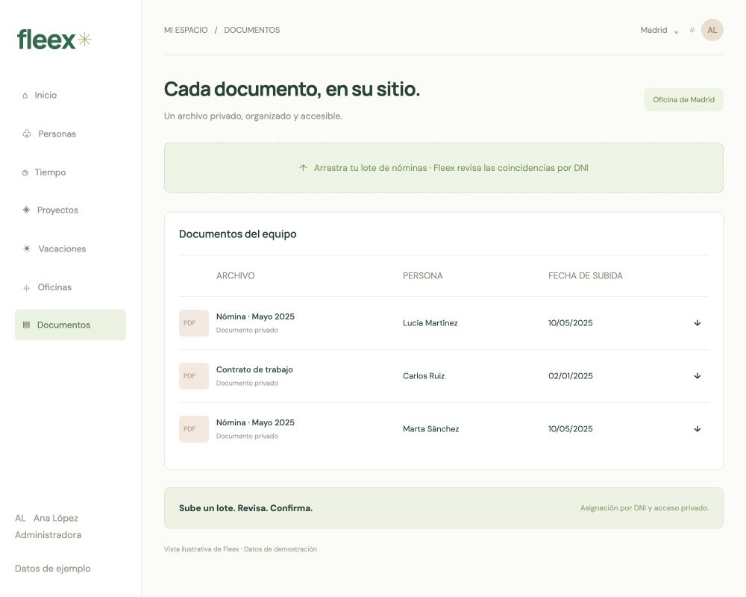
Task: Click Datos de ejemplo in the sidebar
Action: click(53, 569)
